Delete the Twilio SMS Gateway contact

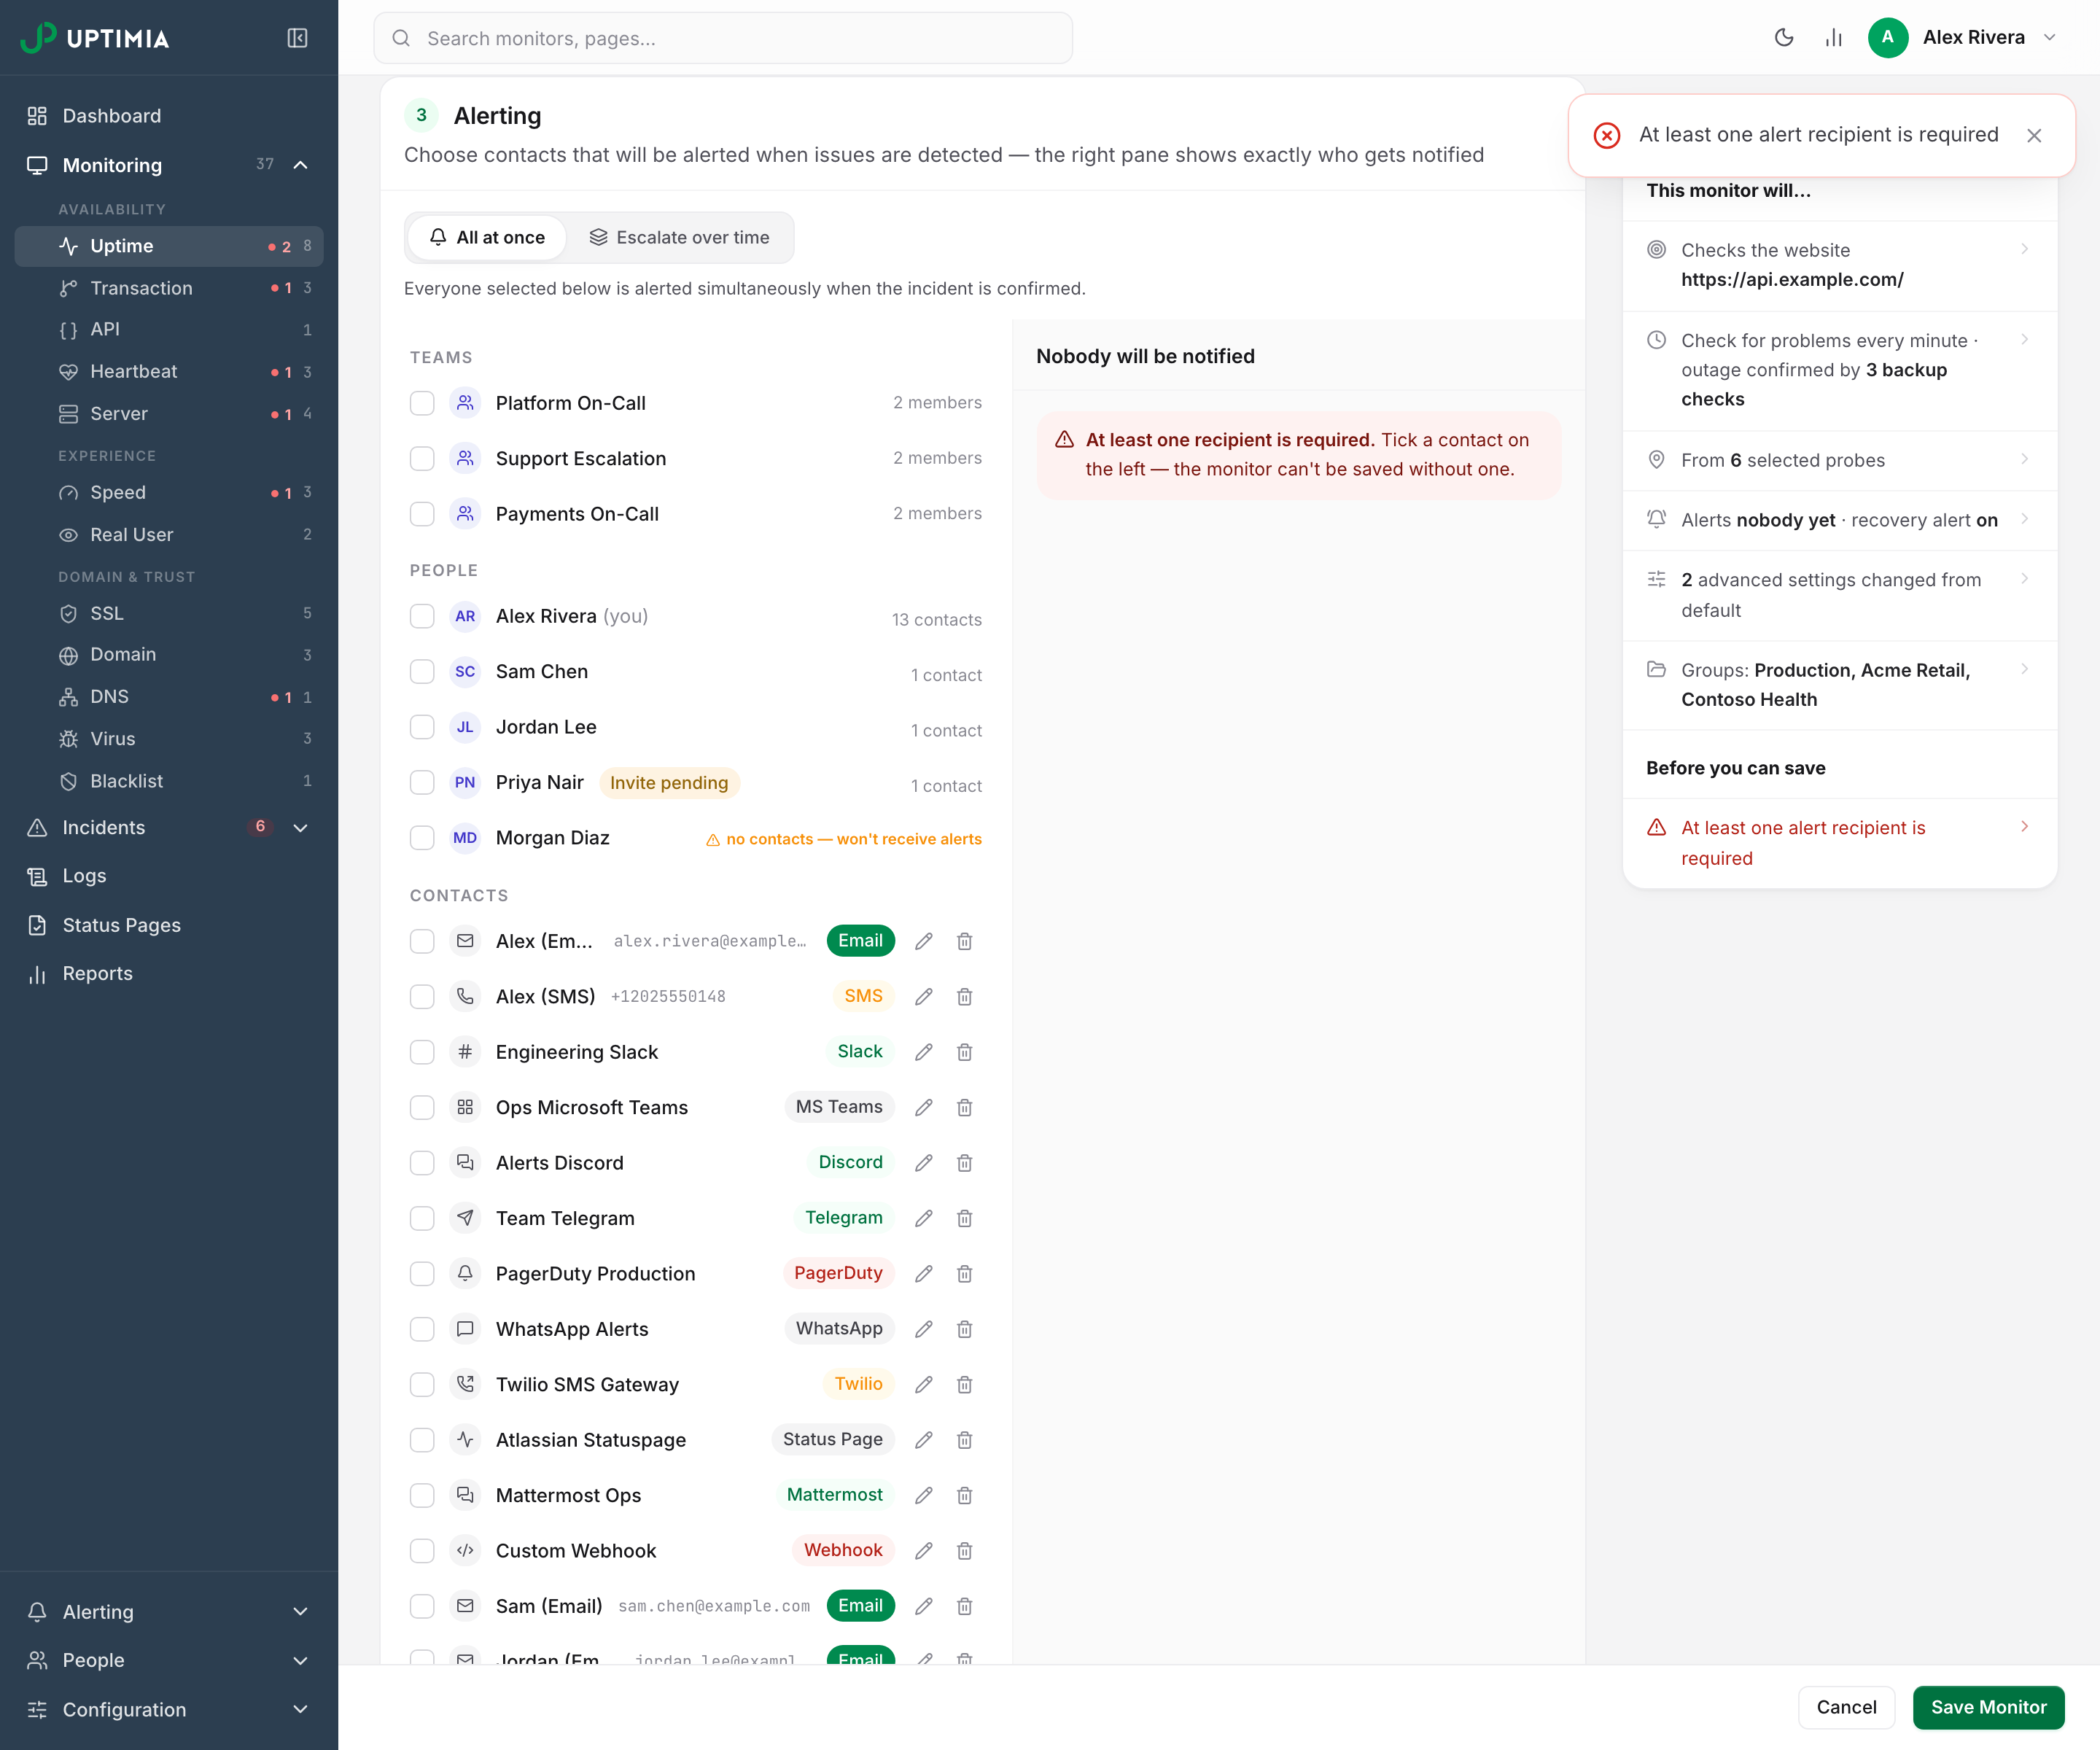pos(964,1384)
